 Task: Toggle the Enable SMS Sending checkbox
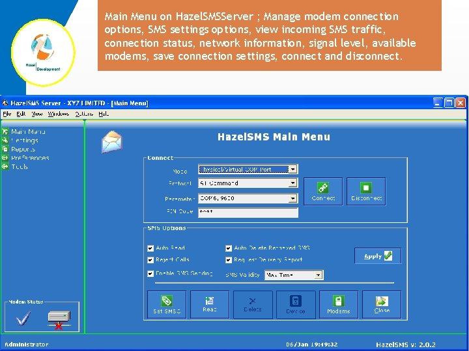click(150, 274)
